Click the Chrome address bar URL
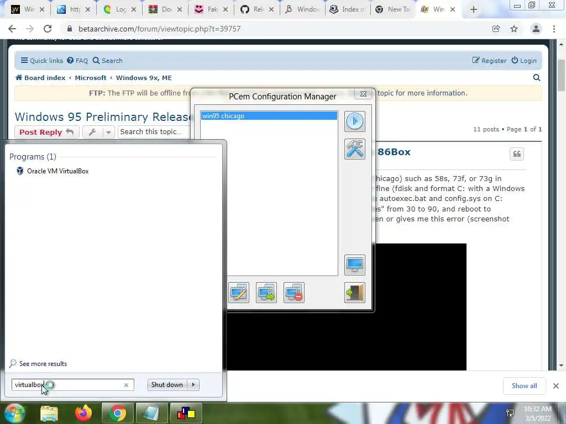The image size is (566, 424). (160, 29)
